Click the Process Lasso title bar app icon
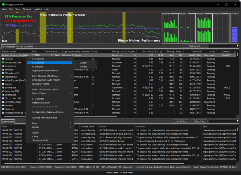 pyautogui.click(x=3, y=5)
